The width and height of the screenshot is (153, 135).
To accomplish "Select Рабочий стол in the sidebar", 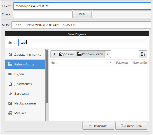I will [25, 64].
